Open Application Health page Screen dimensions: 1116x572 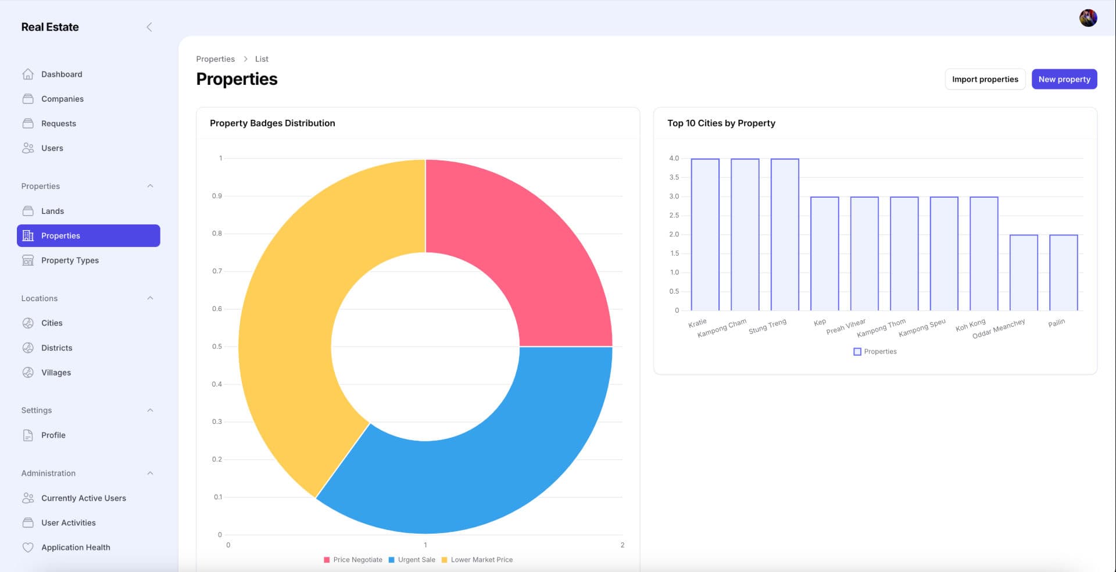click(88, 548)
